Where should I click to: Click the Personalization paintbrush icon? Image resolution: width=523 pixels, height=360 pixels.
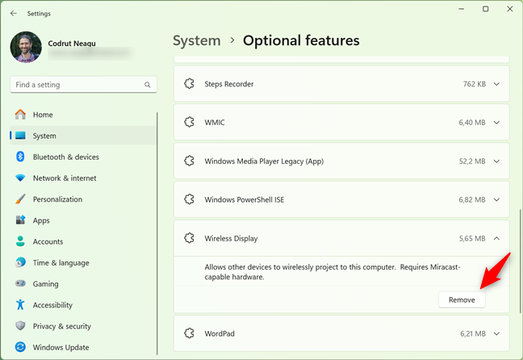click(20, 199)
